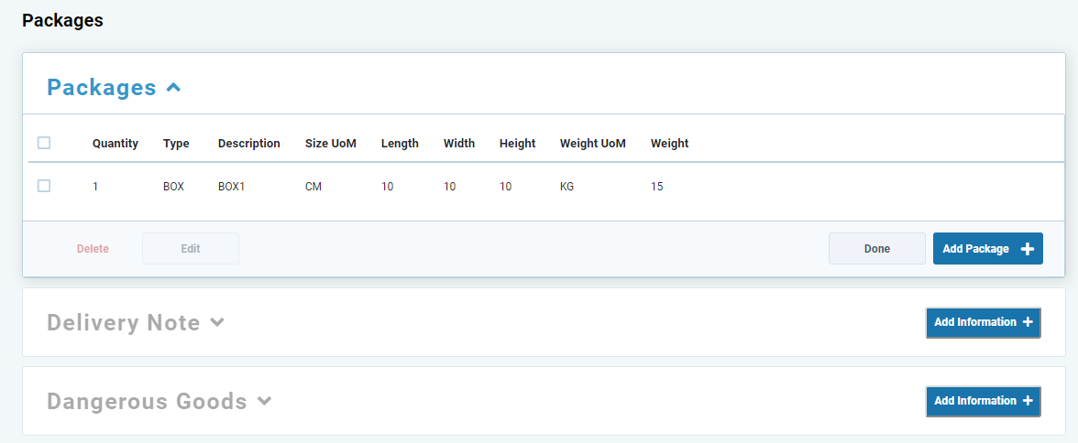Viewport: 1078px width, 443px height.
Task: Select the BOX1 description cell
Action: pyautogui.click(x=231, y=187)
